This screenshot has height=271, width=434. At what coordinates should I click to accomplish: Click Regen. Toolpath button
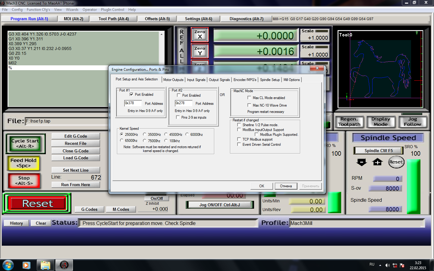(350, 122)
